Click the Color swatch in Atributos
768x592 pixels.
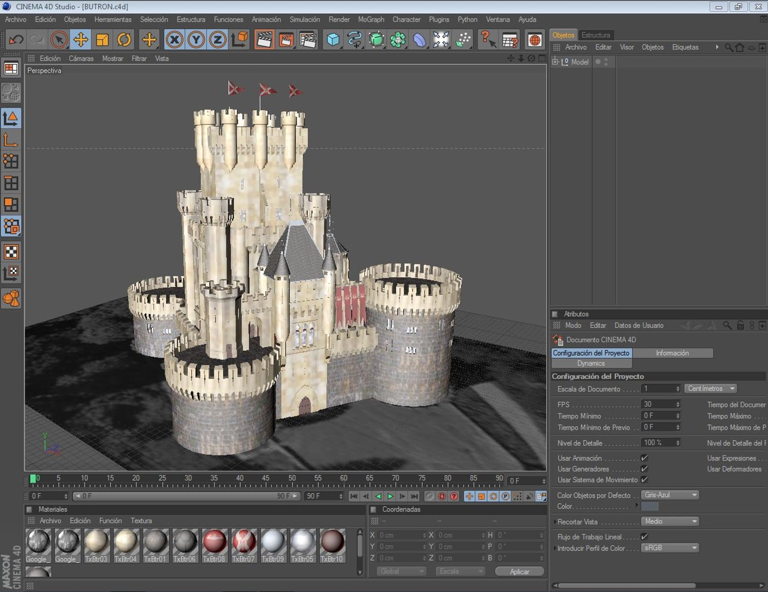(x=650, y=506)
